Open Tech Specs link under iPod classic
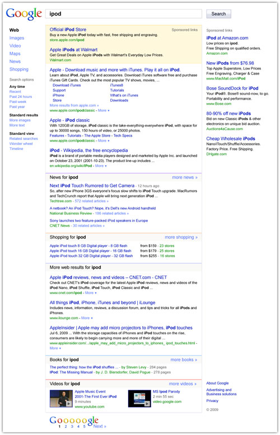 coord(123,135)
